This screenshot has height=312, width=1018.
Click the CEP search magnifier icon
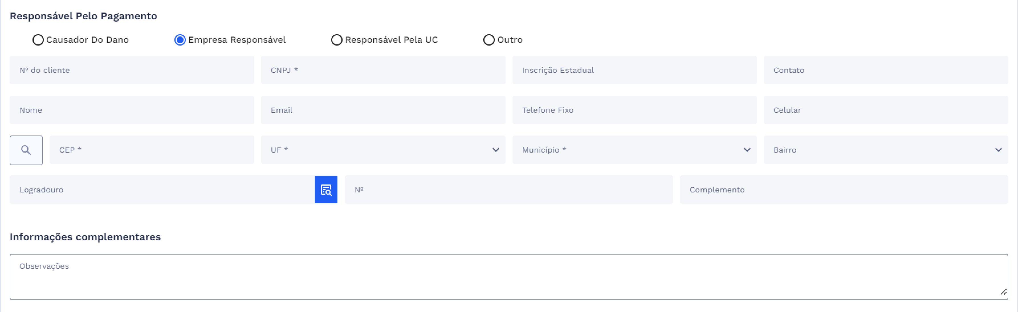click(x=26, y=150)
